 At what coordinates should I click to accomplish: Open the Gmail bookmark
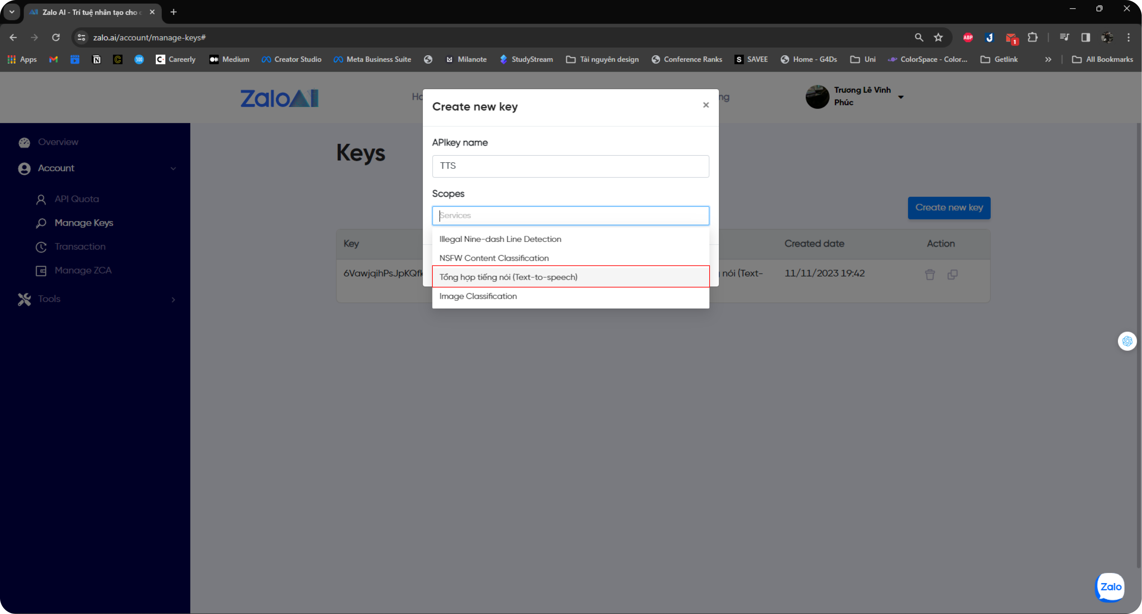point(54,60)
